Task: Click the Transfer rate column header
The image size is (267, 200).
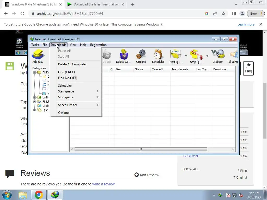Action: [183, 69]
